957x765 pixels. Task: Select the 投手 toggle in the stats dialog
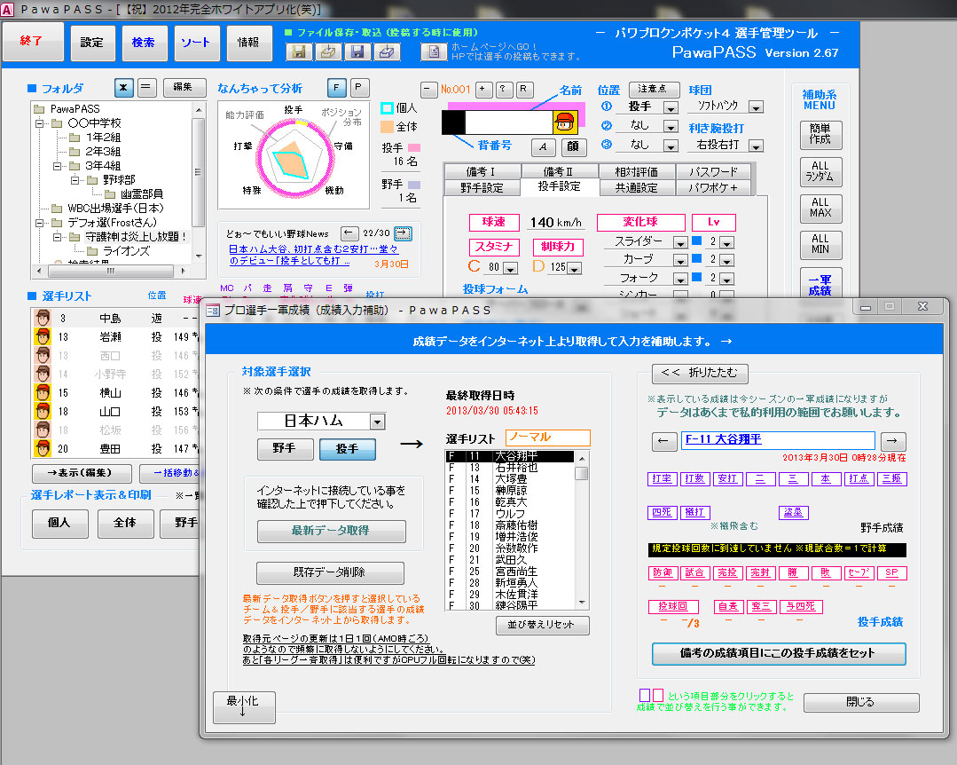[x=348, y=449]
